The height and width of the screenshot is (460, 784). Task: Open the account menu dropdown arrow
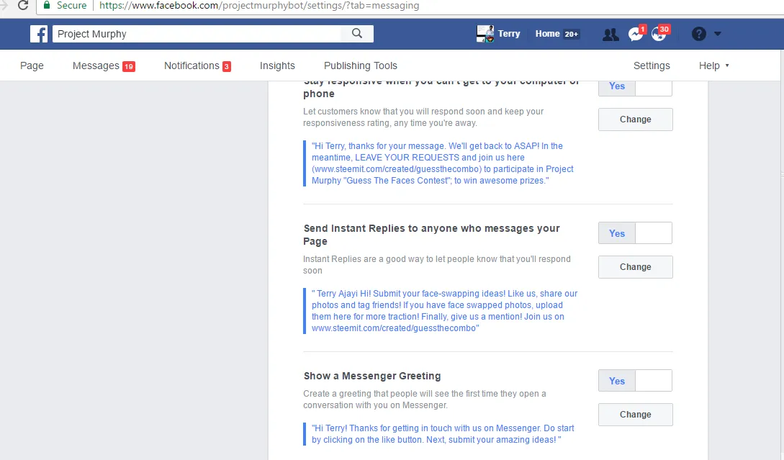pos(718,34)
